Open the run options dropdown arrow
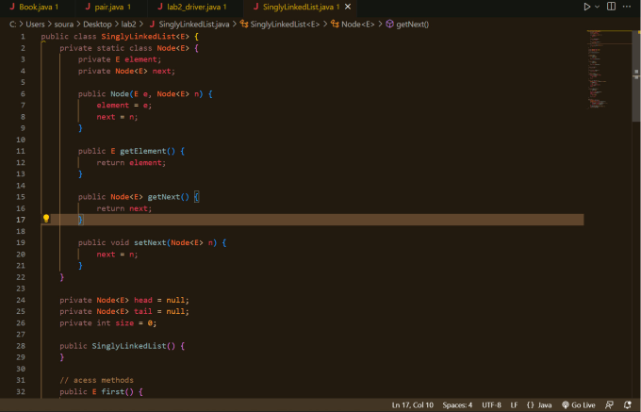 click(598, 7)
